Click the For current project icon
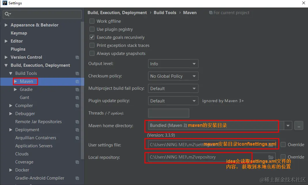Screen dimensions: 308x185 211,13
